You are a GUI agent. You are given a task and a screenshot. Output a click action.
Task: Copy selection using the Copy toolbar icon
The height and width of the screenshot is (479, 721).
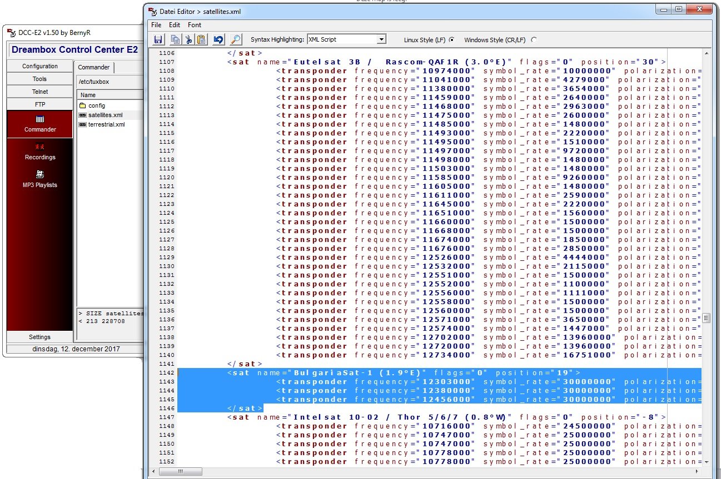(x=176, y=39)
